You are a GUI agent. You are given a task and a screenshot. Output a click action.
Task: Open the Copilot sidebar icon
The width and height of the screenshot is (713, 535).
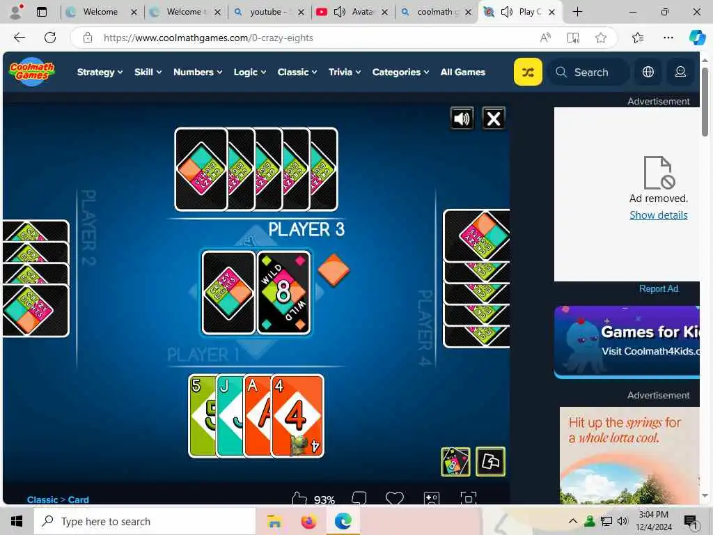(x=697, y=38)
